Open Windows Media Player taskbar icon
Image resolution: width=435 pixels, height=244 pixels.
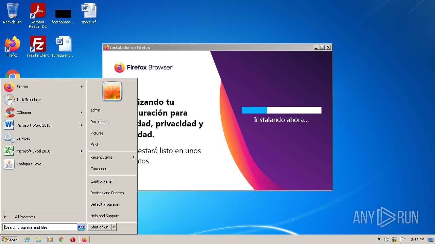pyautogui.click(x=50, y=240)
